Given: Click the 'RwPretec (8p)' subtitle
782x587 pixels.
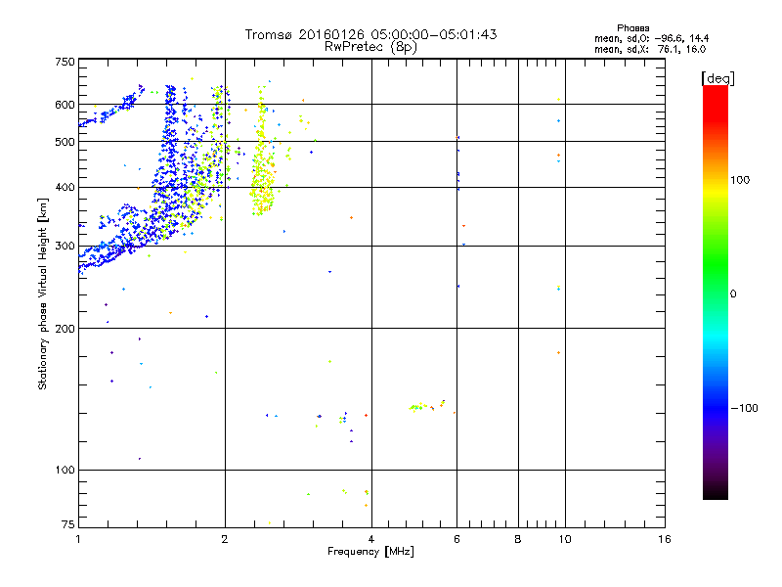Looking at the screenshot, I should coord(370,47).
